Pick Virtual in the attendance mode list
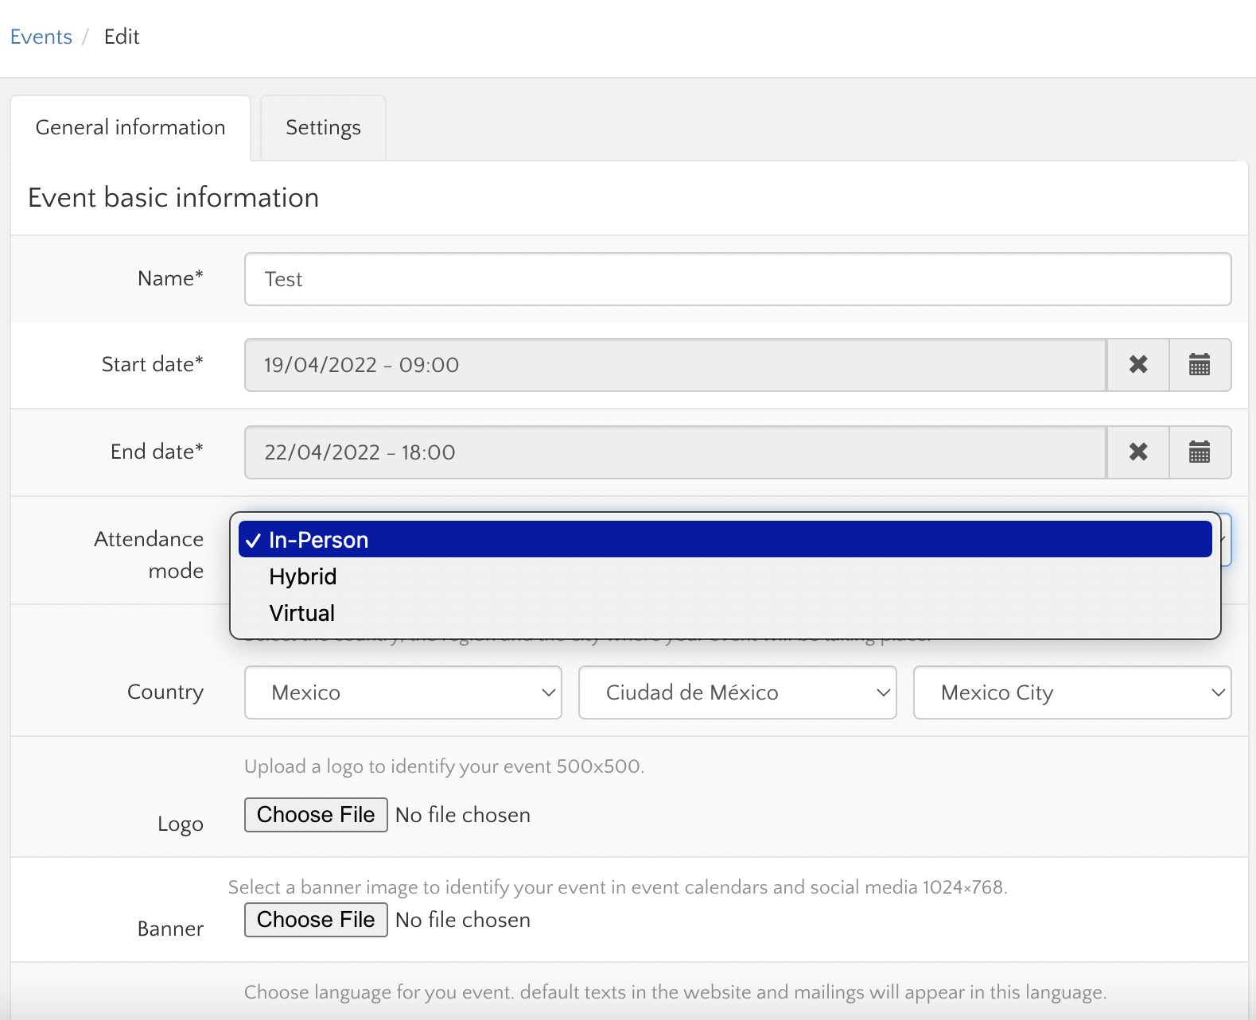 coord(302,613)
